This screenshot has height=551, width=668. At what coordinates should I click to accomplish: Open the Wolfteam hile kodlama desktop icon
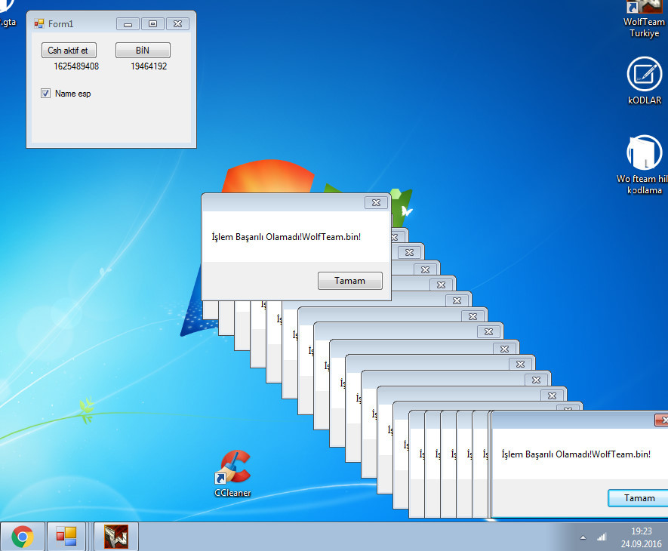[644, 165]
